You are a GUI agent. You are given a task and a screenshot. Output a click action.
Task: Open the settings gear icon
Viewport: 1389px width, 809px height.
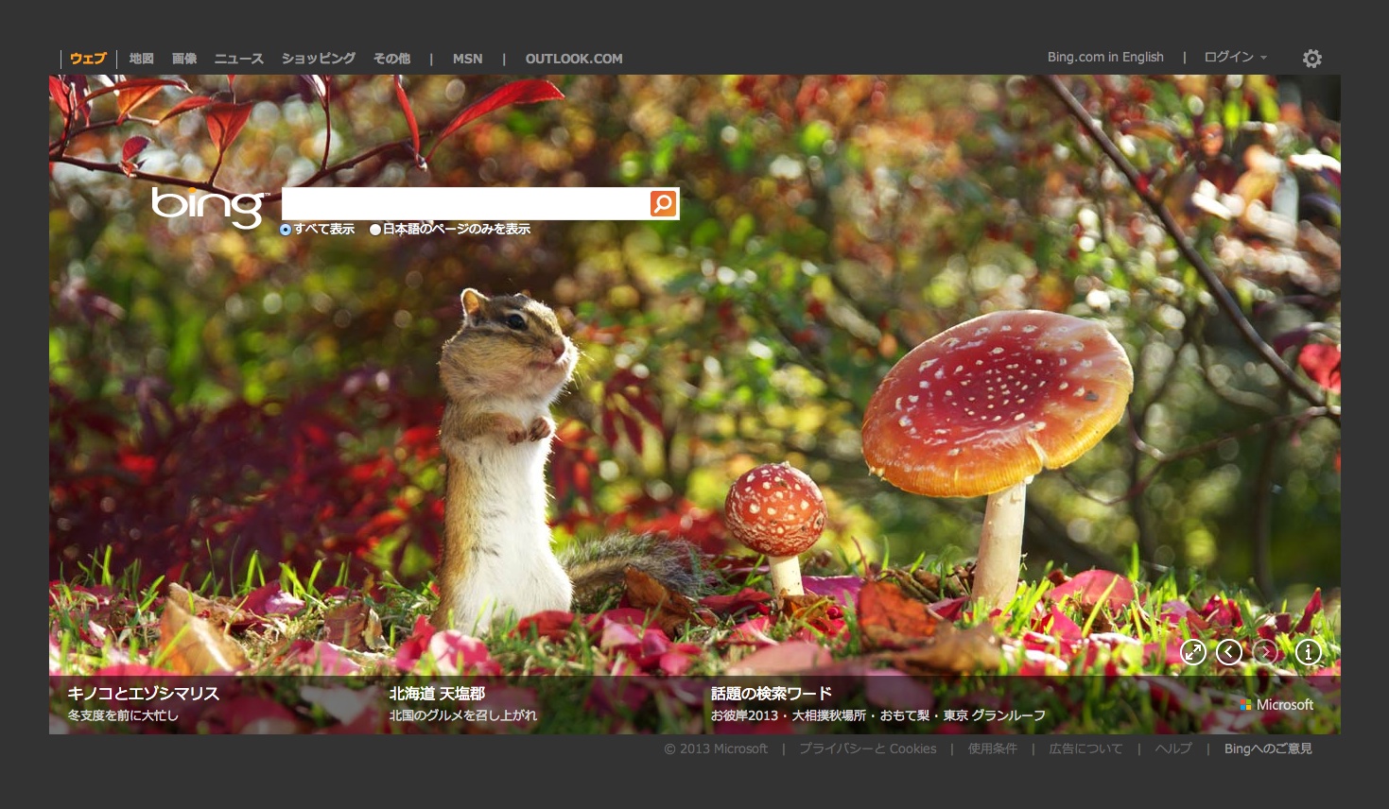tap(1311, 59)
